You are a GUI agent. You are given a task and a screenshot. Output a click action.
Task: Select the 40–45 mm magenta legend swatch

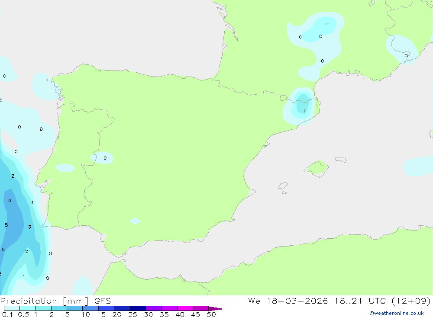[185, 308]
